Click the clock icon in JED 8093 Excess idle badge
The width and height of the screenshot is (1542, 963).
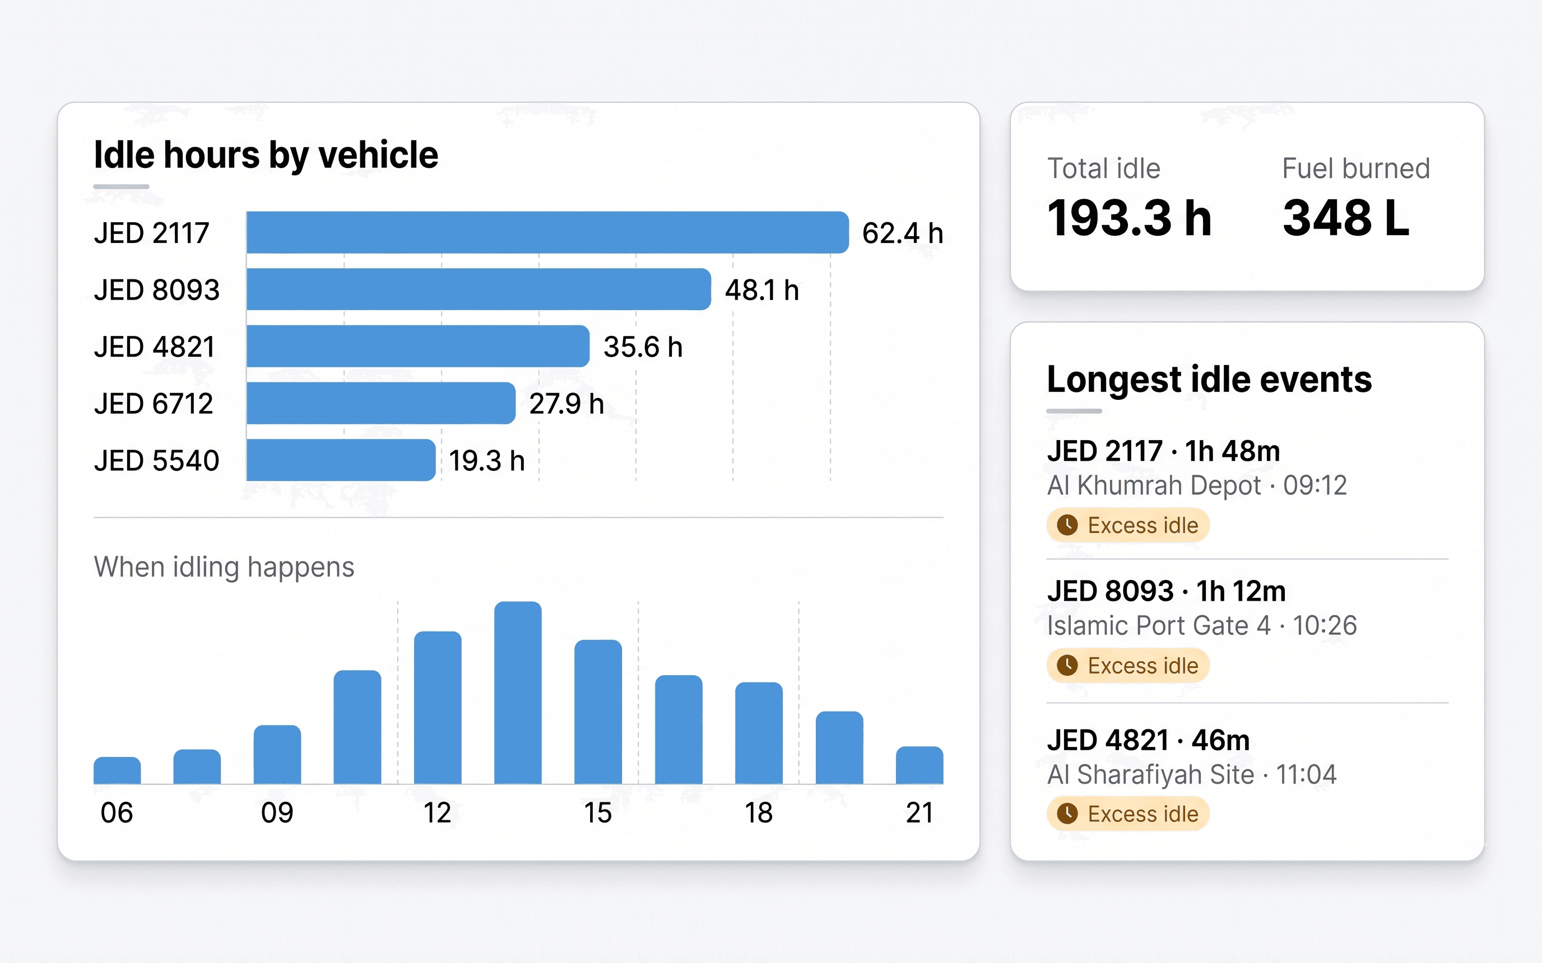coord(1067,666)
